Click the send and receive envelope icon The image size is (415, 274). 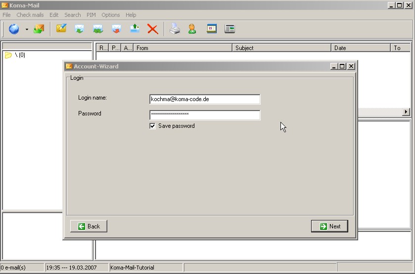pos(39,29)
